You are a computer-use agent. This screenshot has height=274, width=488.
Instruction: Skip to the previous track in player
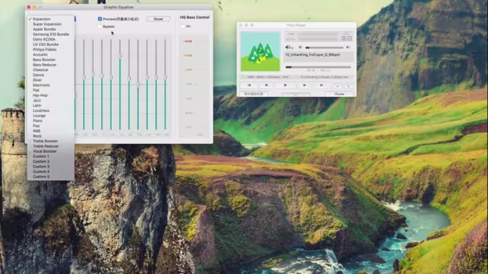(x=249, y=85)
